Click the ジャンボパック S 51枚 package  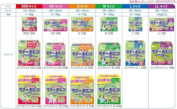pos(82,87)
